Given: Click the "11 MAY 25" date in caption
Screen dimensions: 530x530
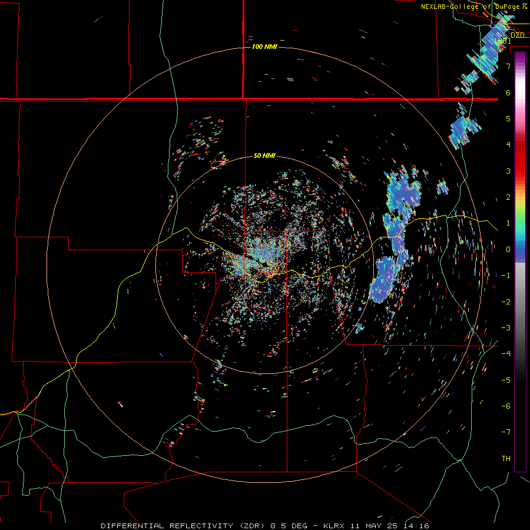Looking at the screenshot, I should (373, 526).
